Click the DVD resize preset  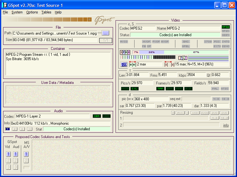click(x=215, y=113)
